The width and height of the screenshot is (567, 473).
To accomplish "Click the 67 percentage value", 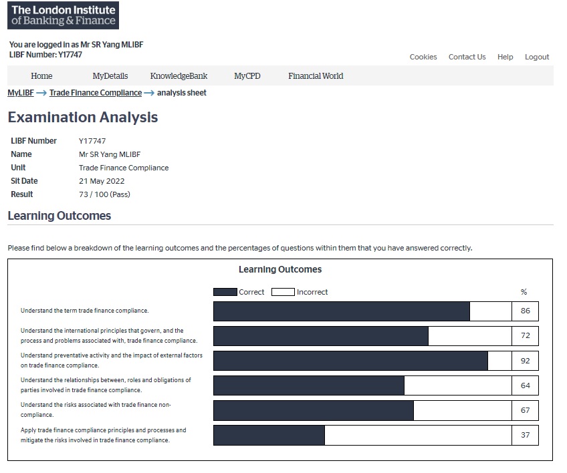I will [x=525, y=410].
